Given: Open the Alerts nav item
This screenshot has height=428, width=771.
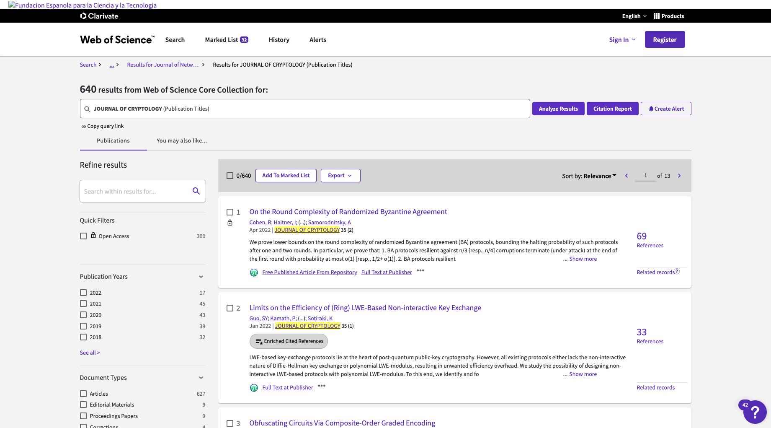Looking at the screenshot, I should click(318, 39).
